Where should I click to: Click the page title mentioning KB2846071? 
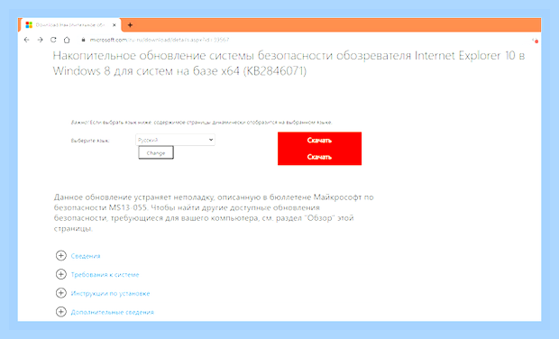289,63
